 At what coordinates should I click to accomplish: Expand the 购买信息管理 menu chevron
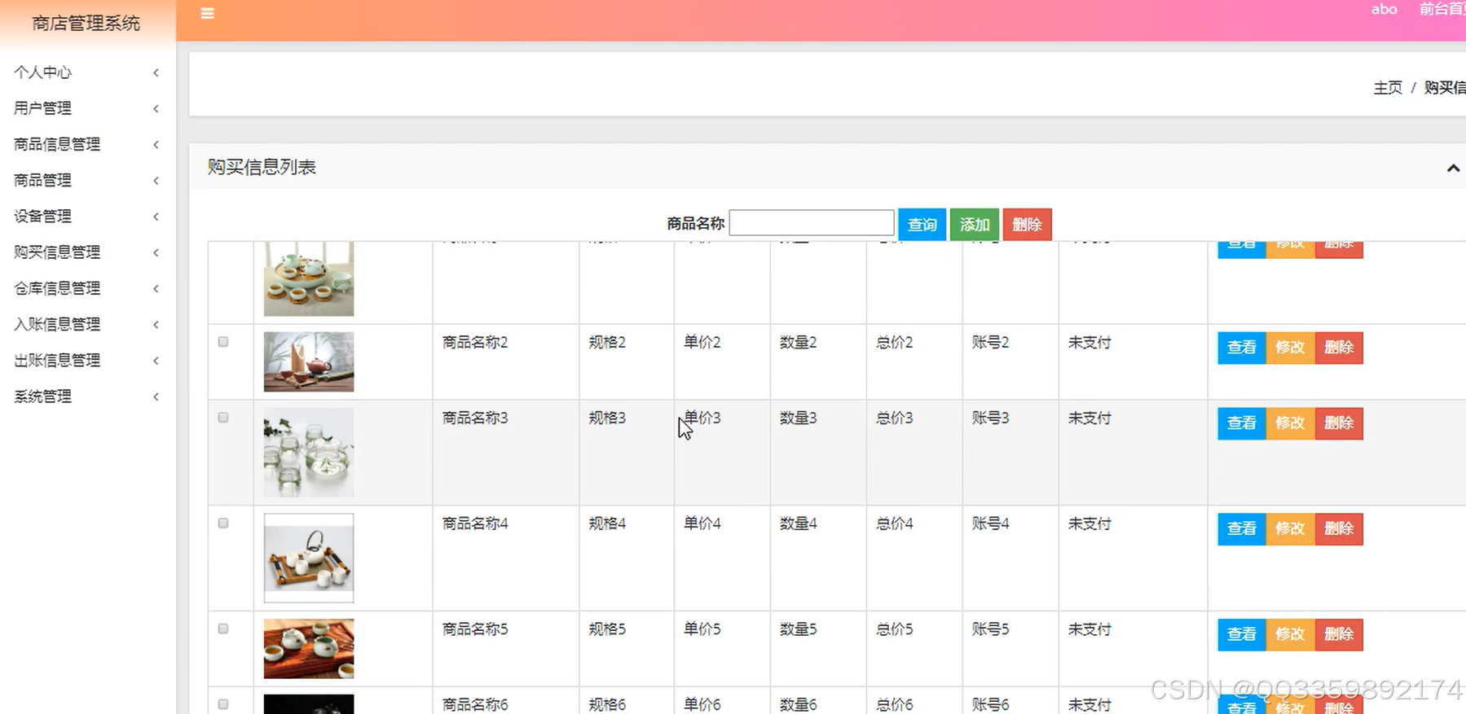click(x=156, y=252)
